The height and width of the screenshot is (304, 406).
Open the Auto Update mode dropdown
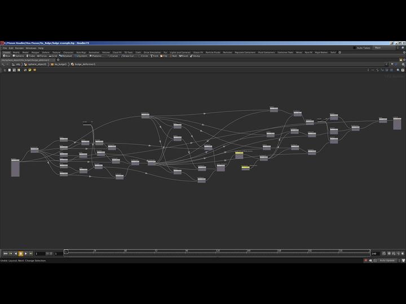[x=387, y=261]
